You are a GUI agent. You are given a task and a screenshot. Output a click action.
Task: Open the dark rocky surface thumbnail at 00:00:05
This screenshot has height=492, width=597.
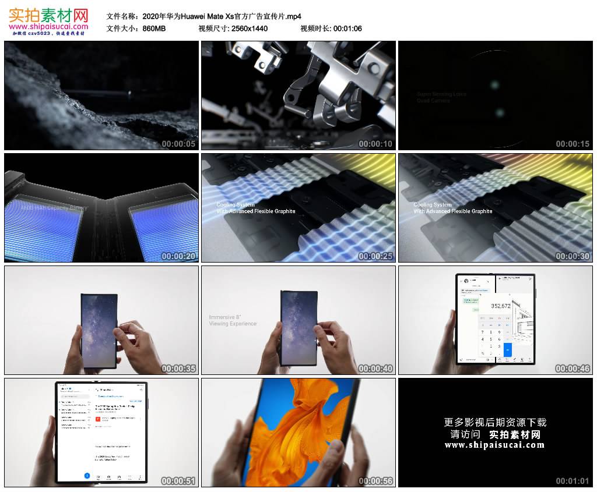(x=101, y=95)
